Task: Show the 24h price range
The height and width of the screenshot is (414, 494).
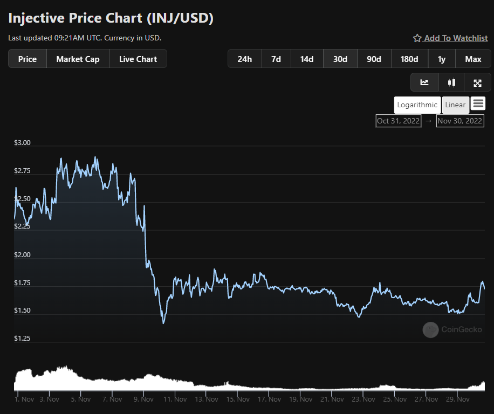Action: point(245,59)
